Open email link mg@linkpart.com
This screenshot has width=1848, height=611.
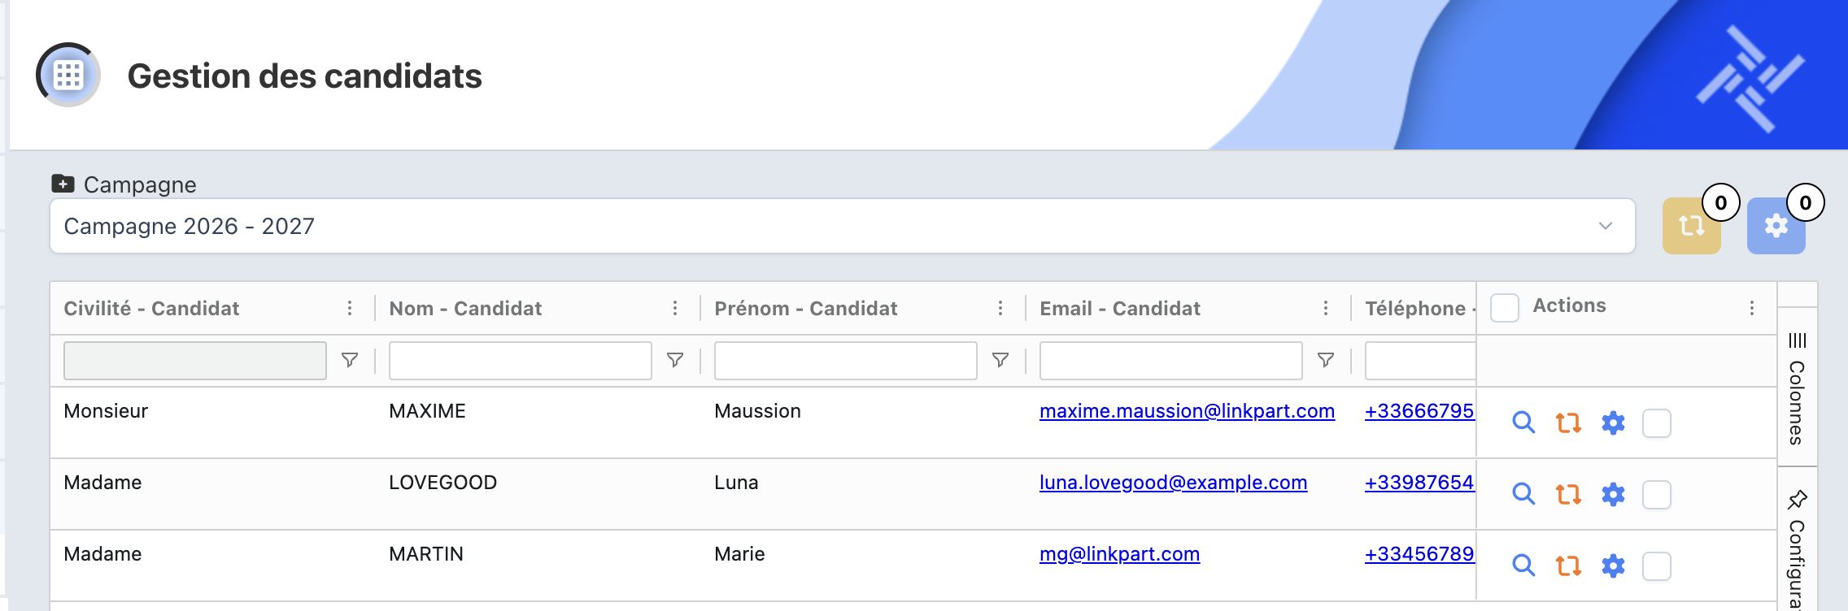pos(1119,554)
